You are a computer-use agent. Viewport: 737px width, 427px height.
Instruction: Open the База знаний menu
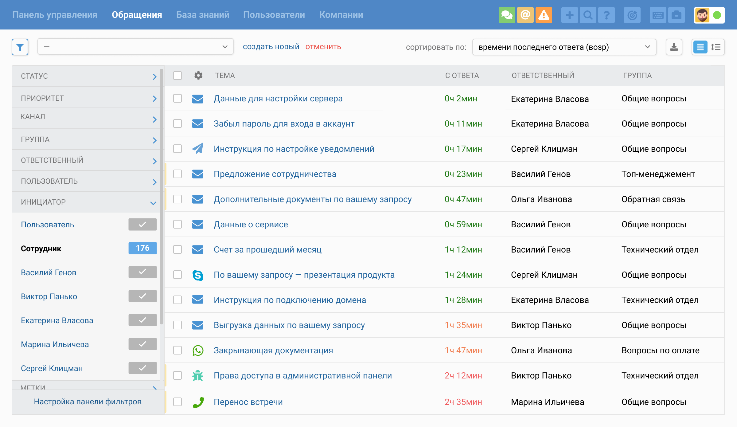click(203, 15)
